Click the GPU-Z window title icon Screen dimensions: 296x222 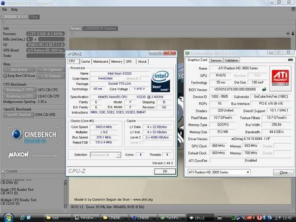187,53
